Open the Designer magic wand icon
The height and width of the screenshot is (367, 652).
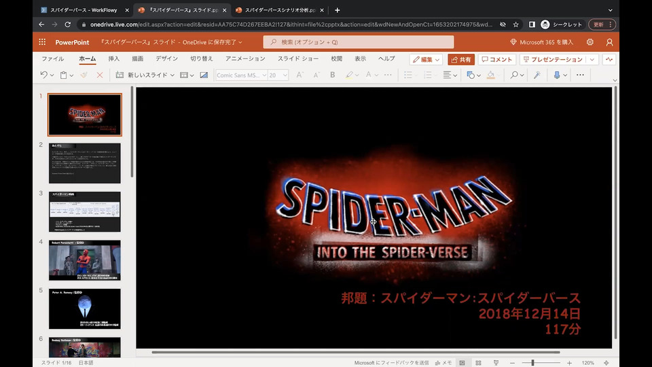coord(537,75)
